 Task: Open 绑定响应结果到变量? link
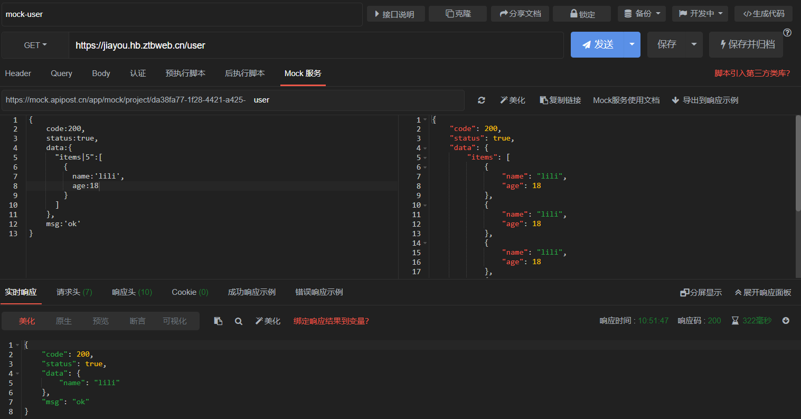point(331,321)
